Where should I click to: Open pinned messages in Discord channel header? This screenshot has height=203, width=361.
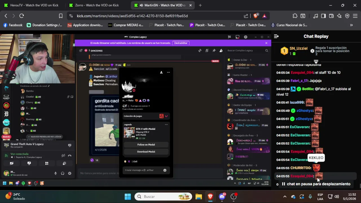(214, 50)
